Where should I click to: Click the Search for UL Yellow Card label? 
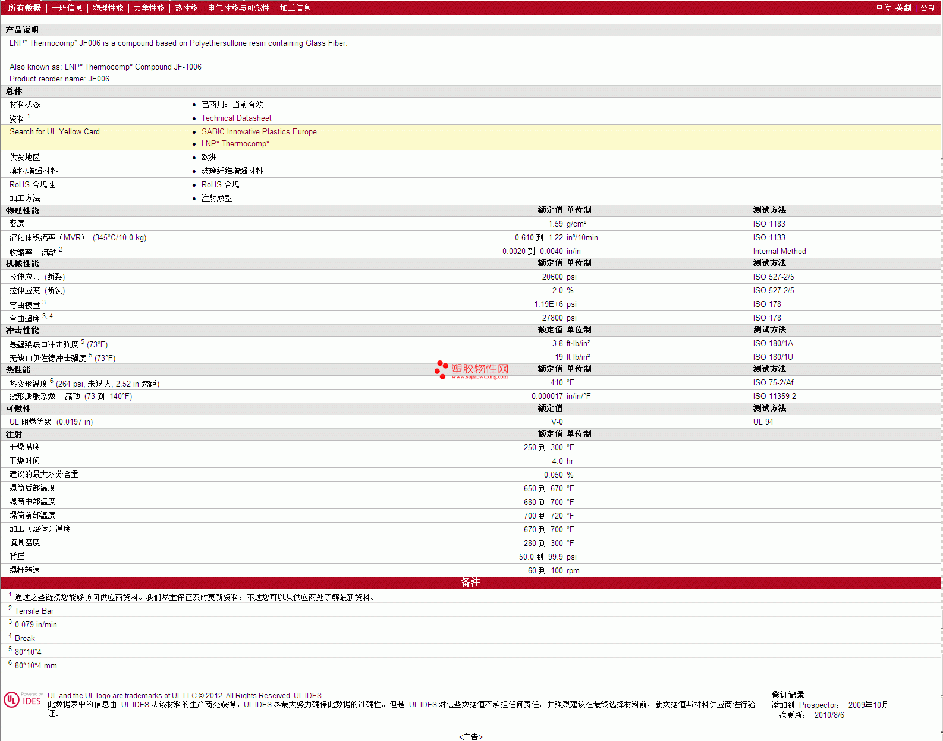[55, 131]
